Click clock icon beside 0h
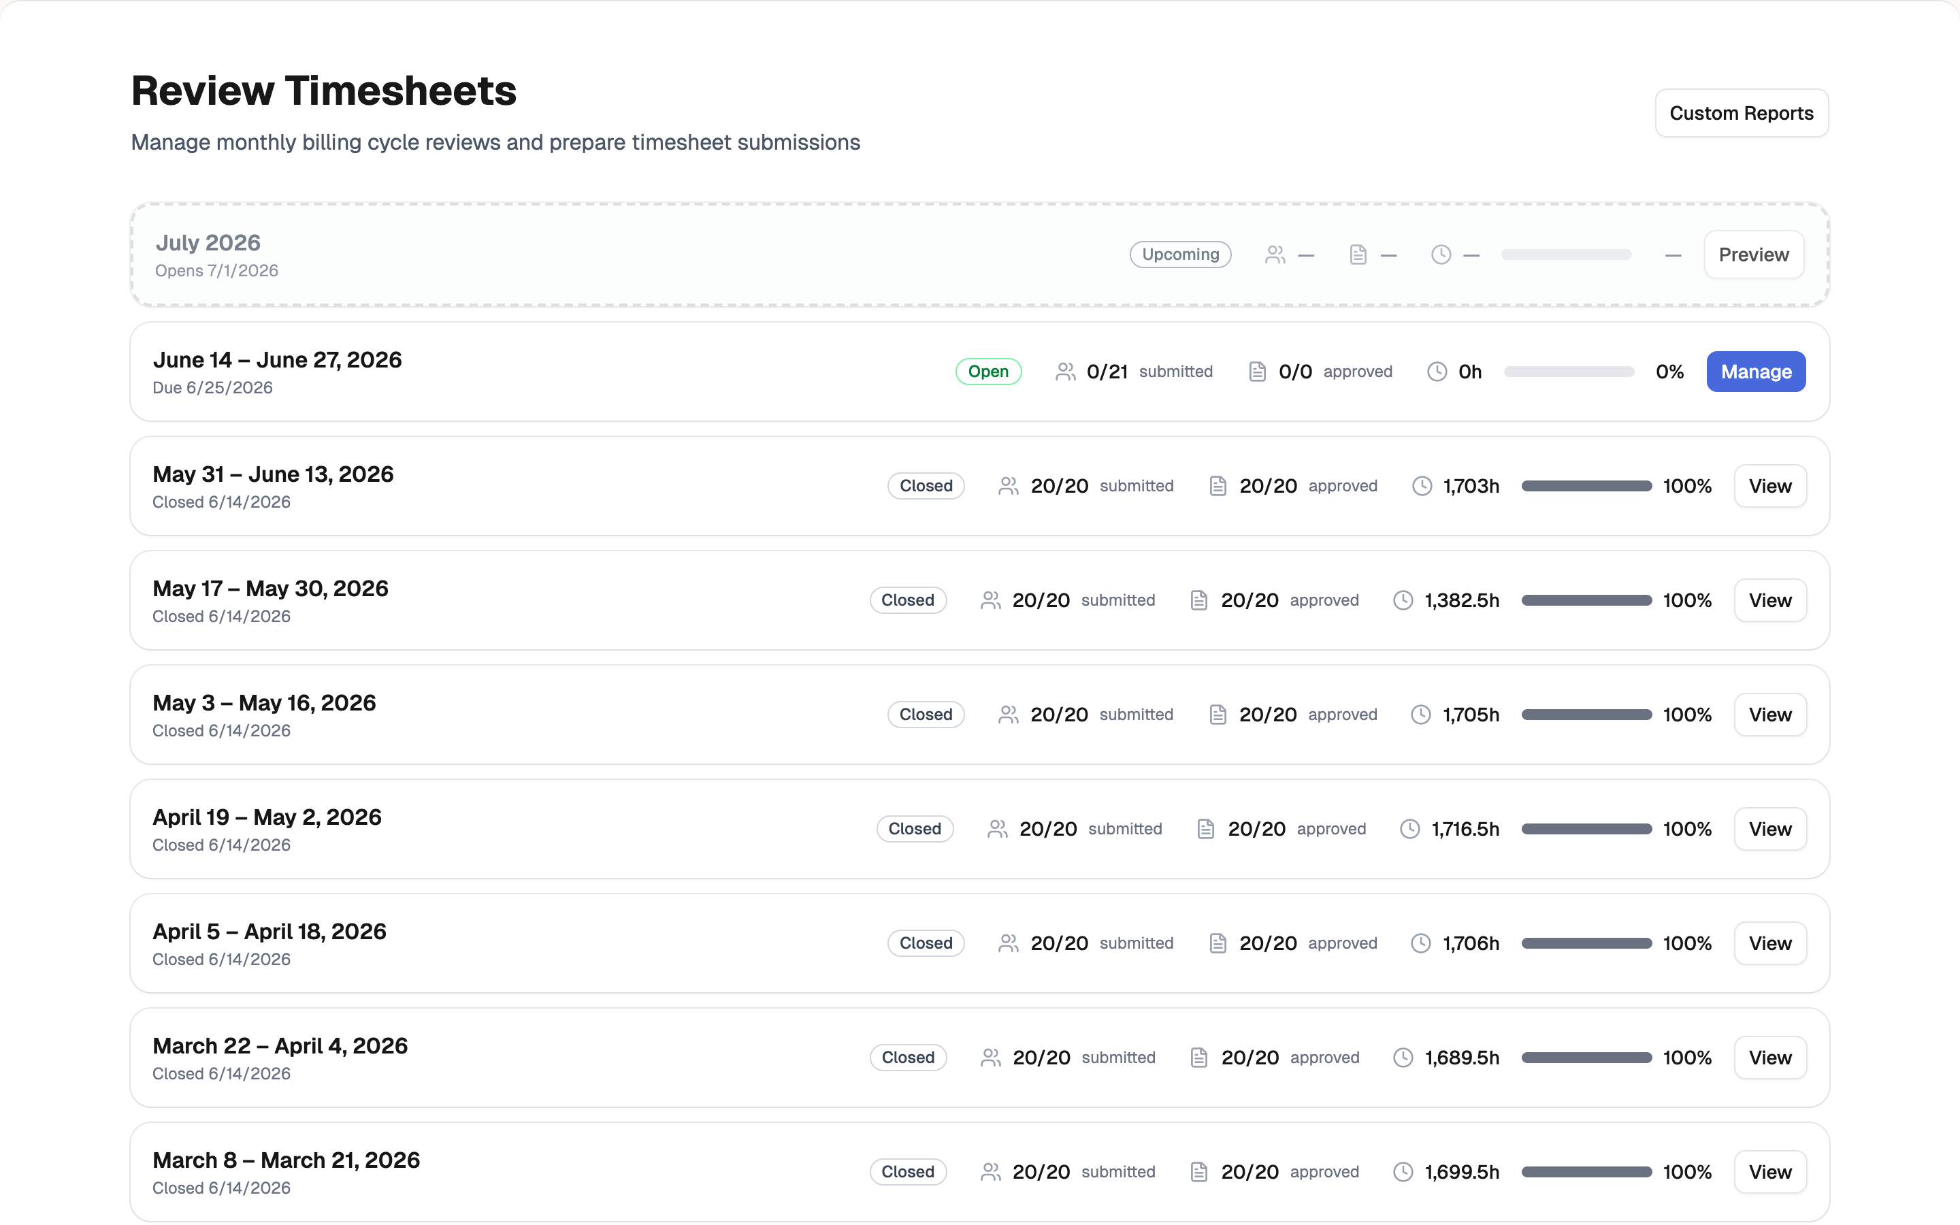Screen dimensions: 1960x1225 [1437, 372]
